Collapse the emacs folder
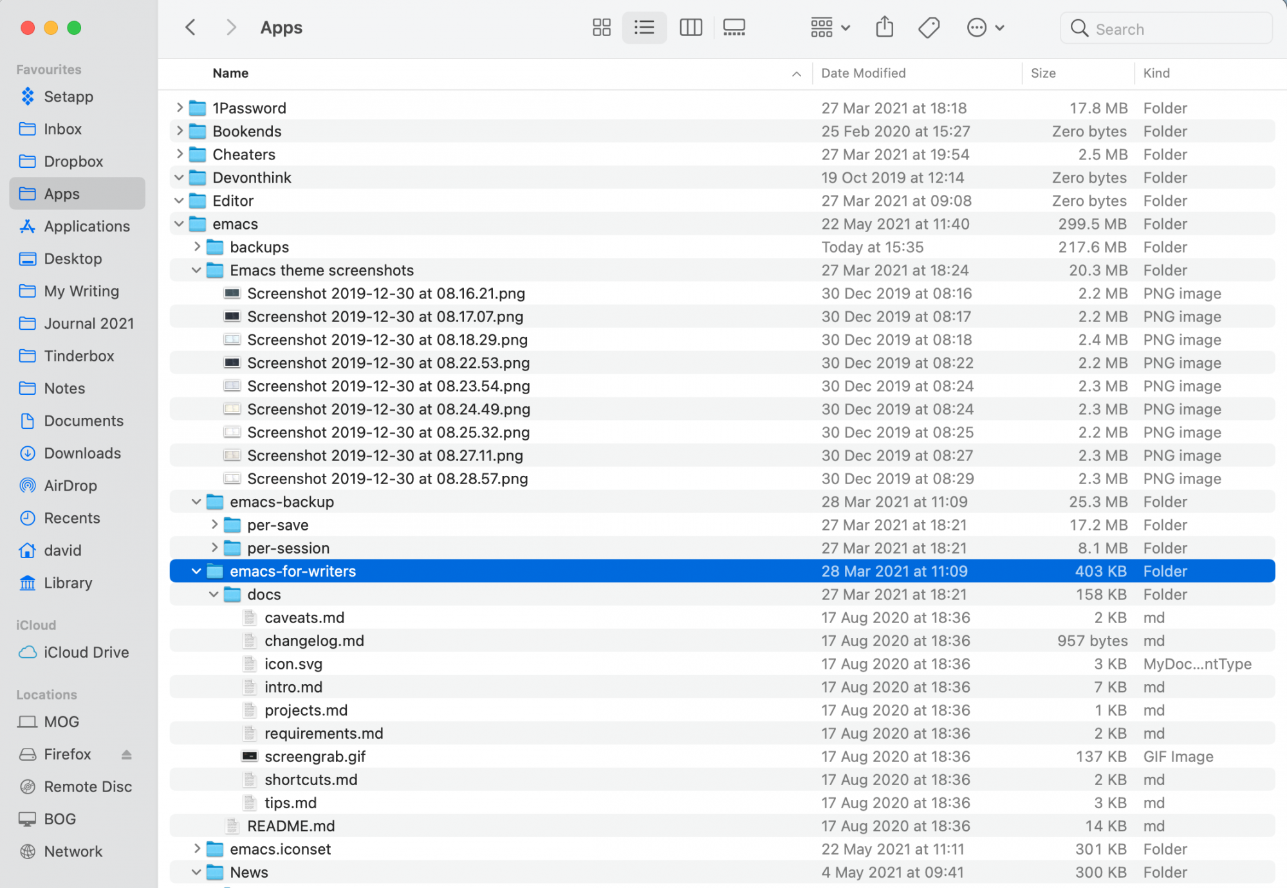Viewport: 1287px width, 888px height. [x=180, y=224]
